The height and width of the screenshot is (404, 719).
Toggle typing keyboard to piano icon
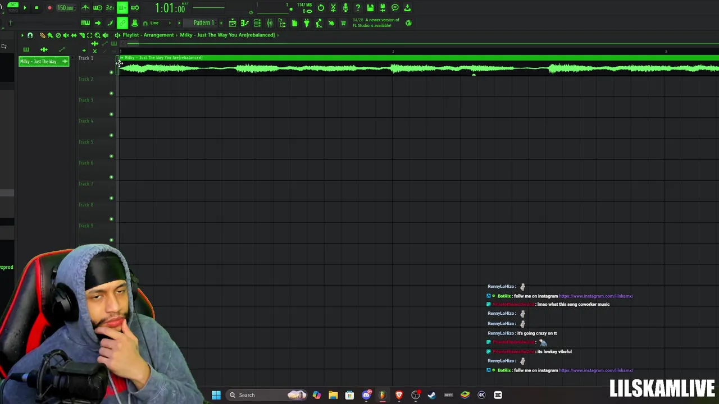(x=85, y=23)
